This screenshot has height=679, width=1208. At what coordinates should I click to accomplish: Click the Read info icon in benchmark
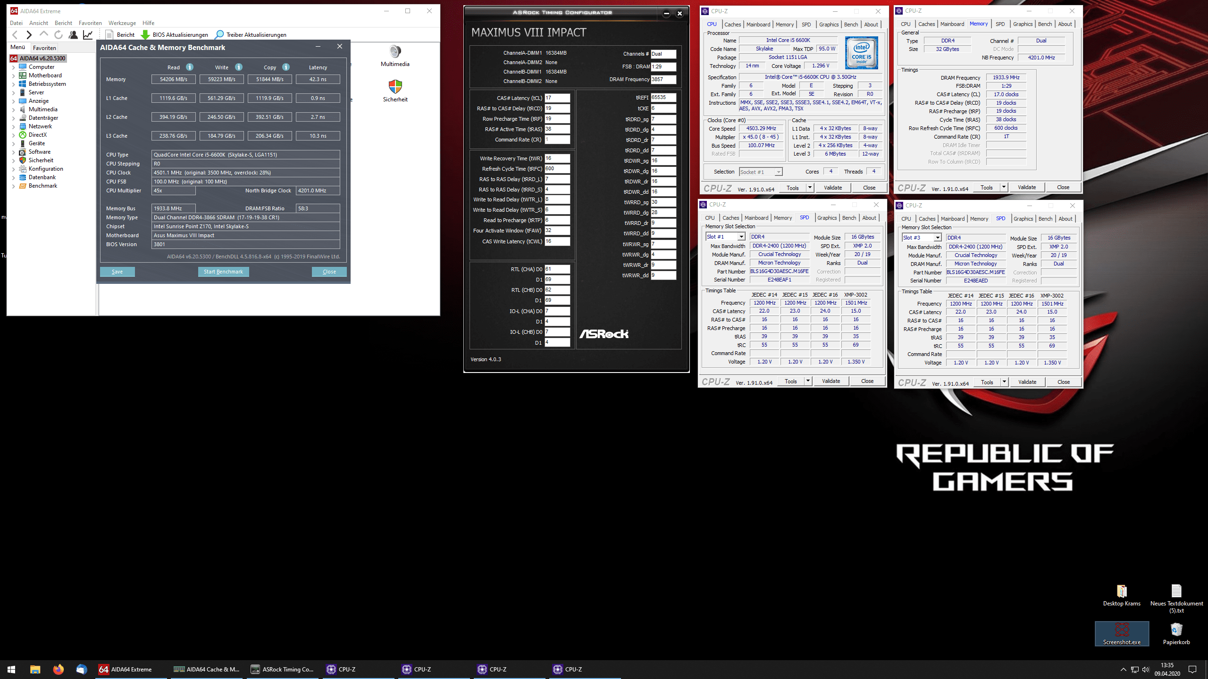(x=190, y=67)
